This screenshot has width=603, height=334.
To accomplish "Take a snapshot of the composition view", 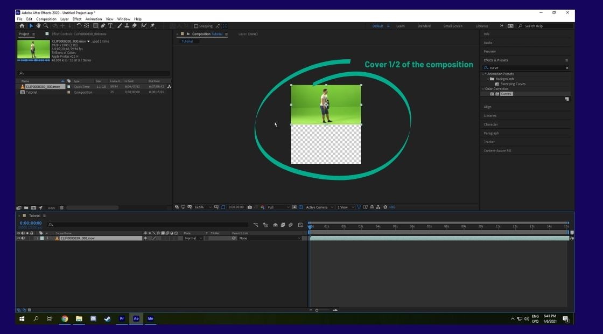I will coord(250,207).
